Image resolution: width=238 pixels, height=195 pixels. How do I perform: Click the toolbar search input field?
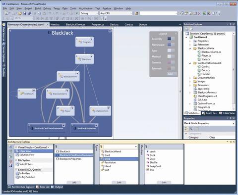coord(157,13)
